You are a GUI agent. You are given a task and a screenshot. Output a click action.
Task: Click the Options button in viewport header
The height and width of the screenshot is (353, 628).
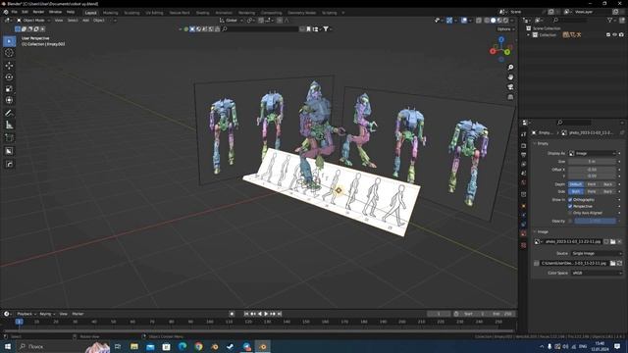coord(505,29)
